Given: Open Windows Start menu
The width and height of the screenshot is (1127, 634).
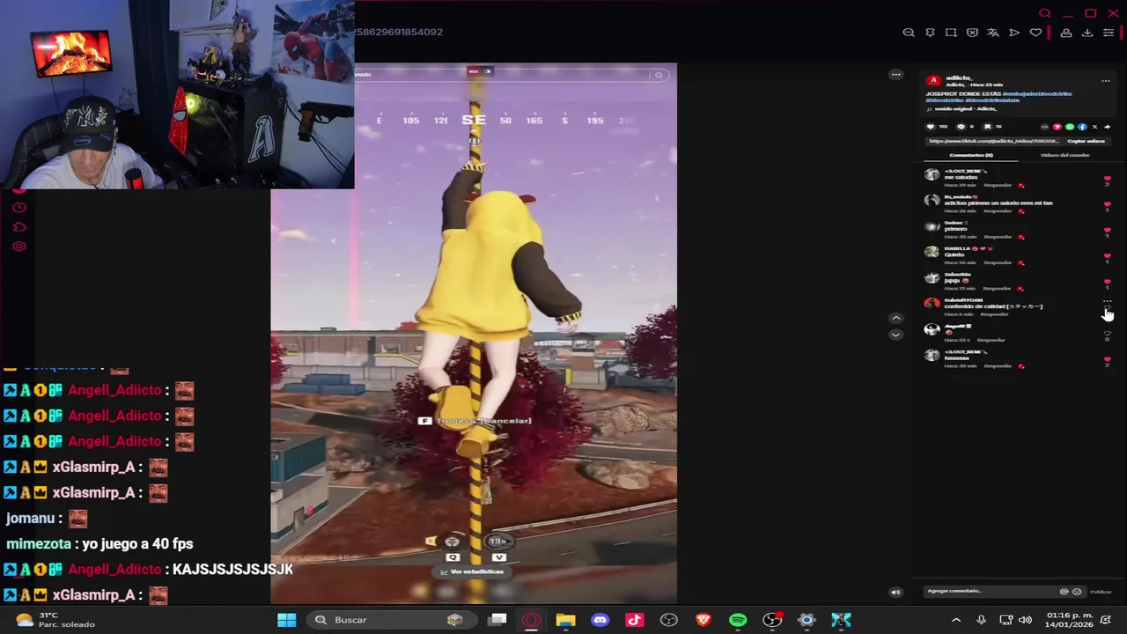Looking at the screenshot, I should (x=286, y=620).
